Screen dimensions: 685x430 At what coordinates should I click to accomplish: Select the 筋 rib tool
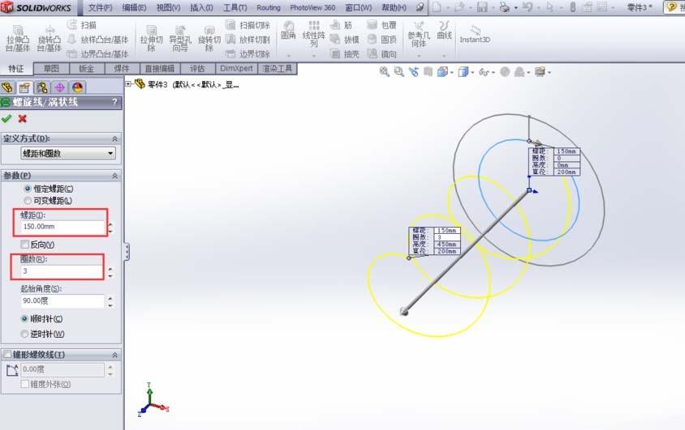coord(341,25)
